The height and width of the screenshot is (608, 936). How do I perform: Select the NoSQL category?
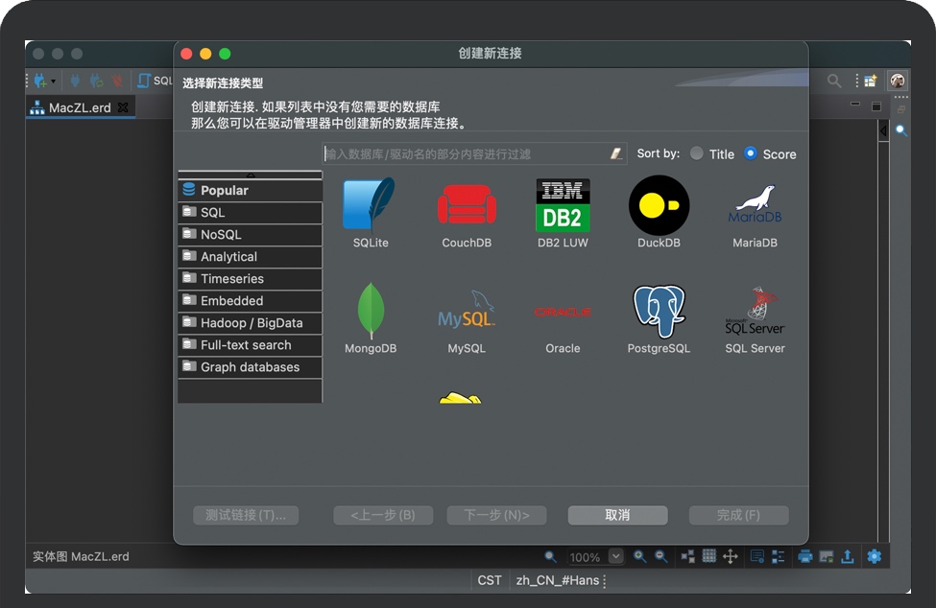251,234
